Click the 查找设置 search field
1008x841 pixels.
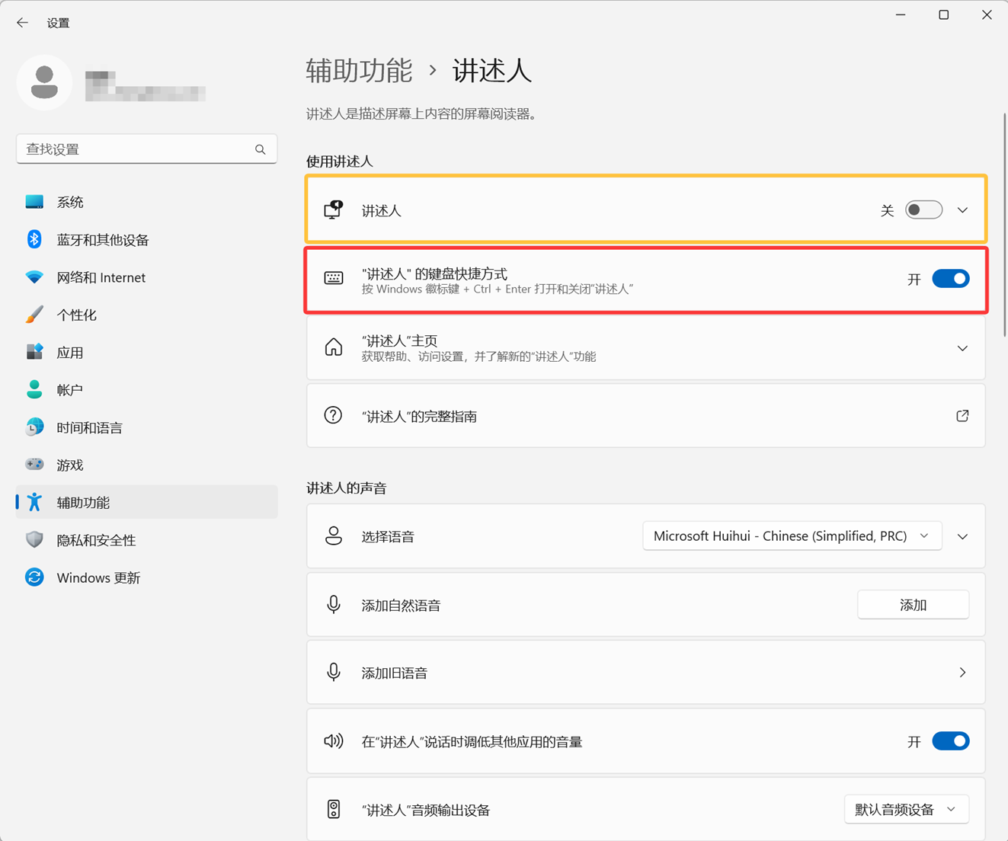click(x=146, y=149)
